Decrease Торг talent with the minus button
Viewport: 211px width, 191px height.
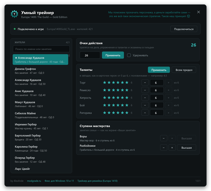[x=145, y=83]
